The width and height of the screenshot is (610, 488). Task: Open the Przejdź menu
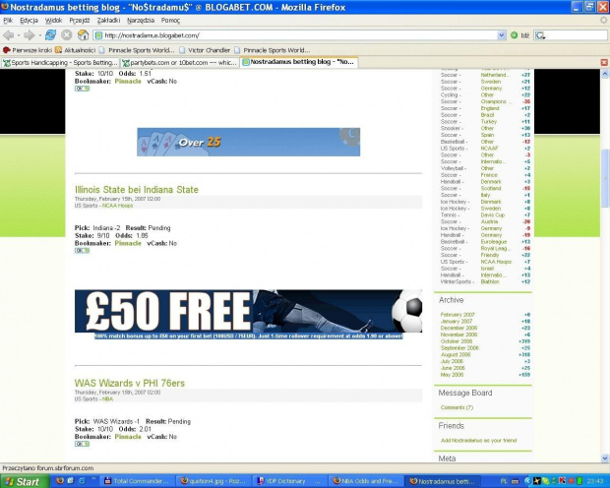coord(80,21)
